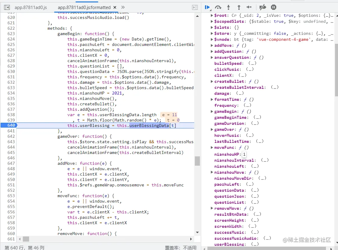Expand the $scopedSlots property
The image size is (338, 250).
(x=212, y=21)
